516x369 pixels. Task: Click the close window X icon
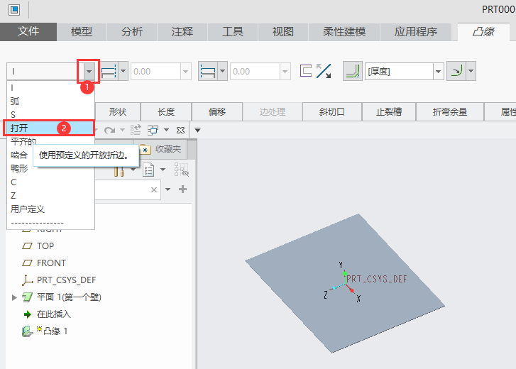click(x=180, y=131)
